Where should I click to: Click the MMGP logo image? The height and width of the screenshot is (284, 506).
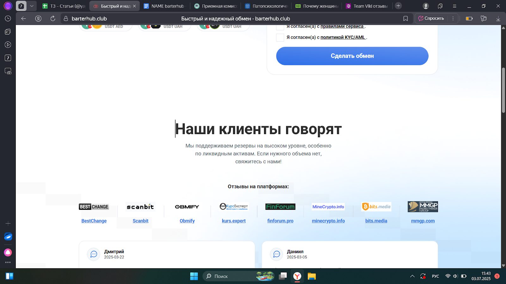click(423, 207)
